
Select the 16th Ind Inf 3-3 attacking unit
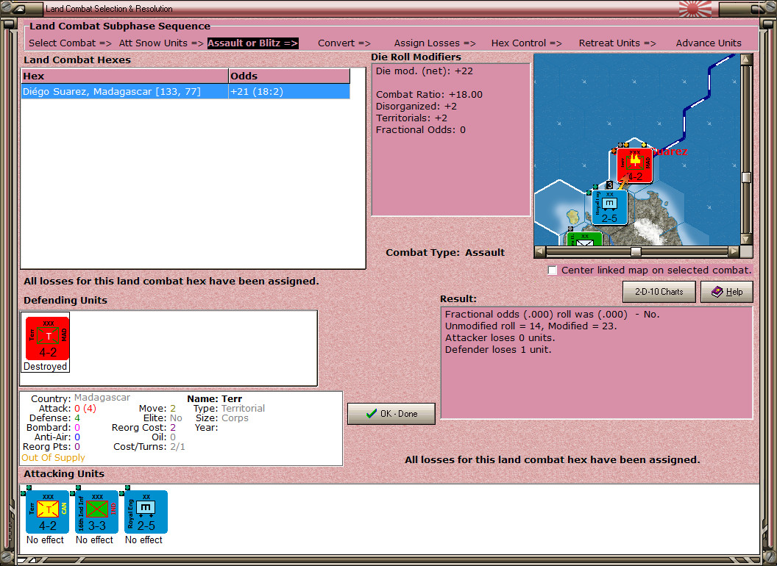pos(96,512)
